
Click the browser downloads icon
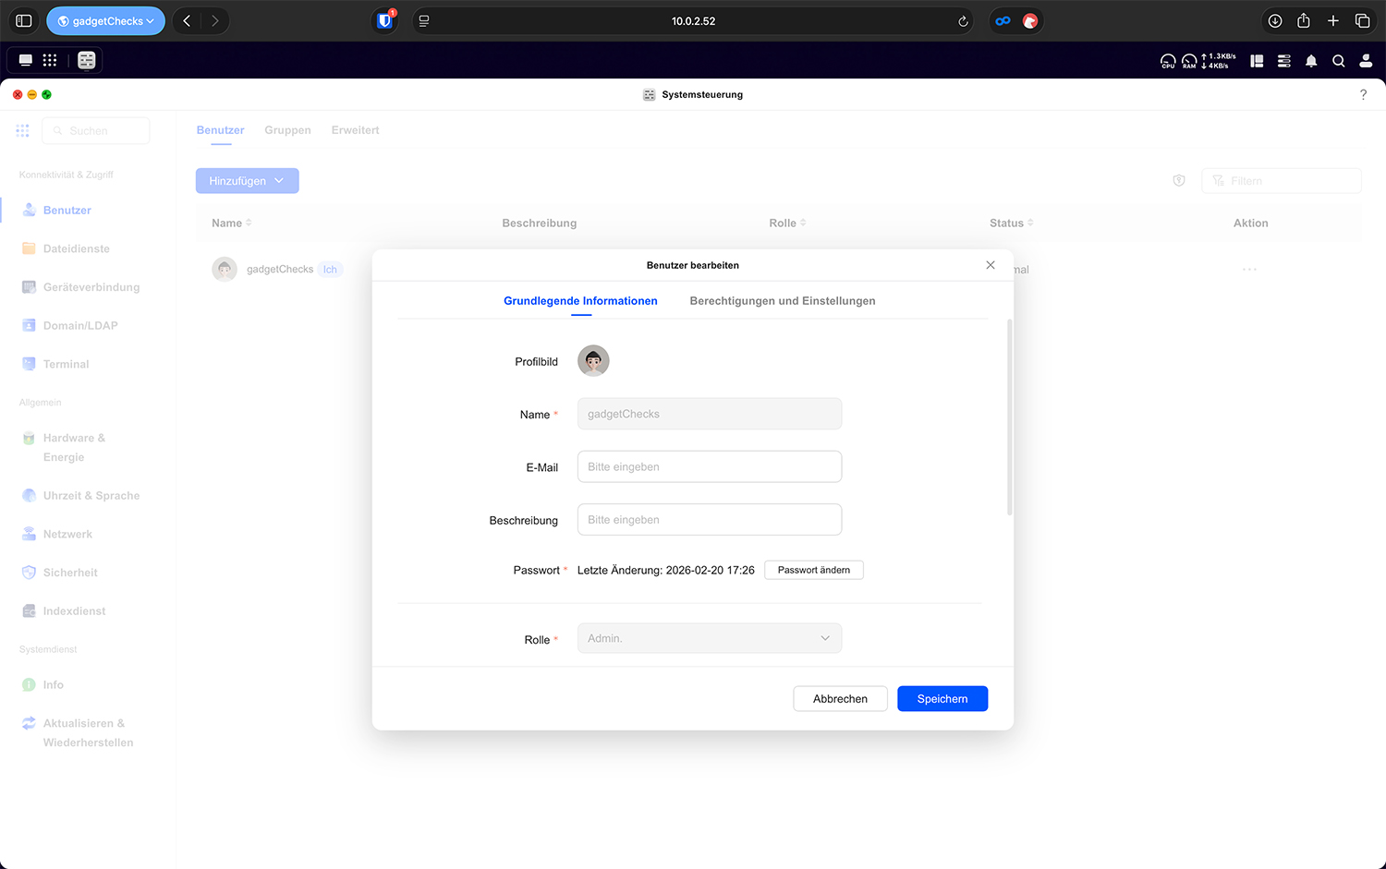[1274, 20]
